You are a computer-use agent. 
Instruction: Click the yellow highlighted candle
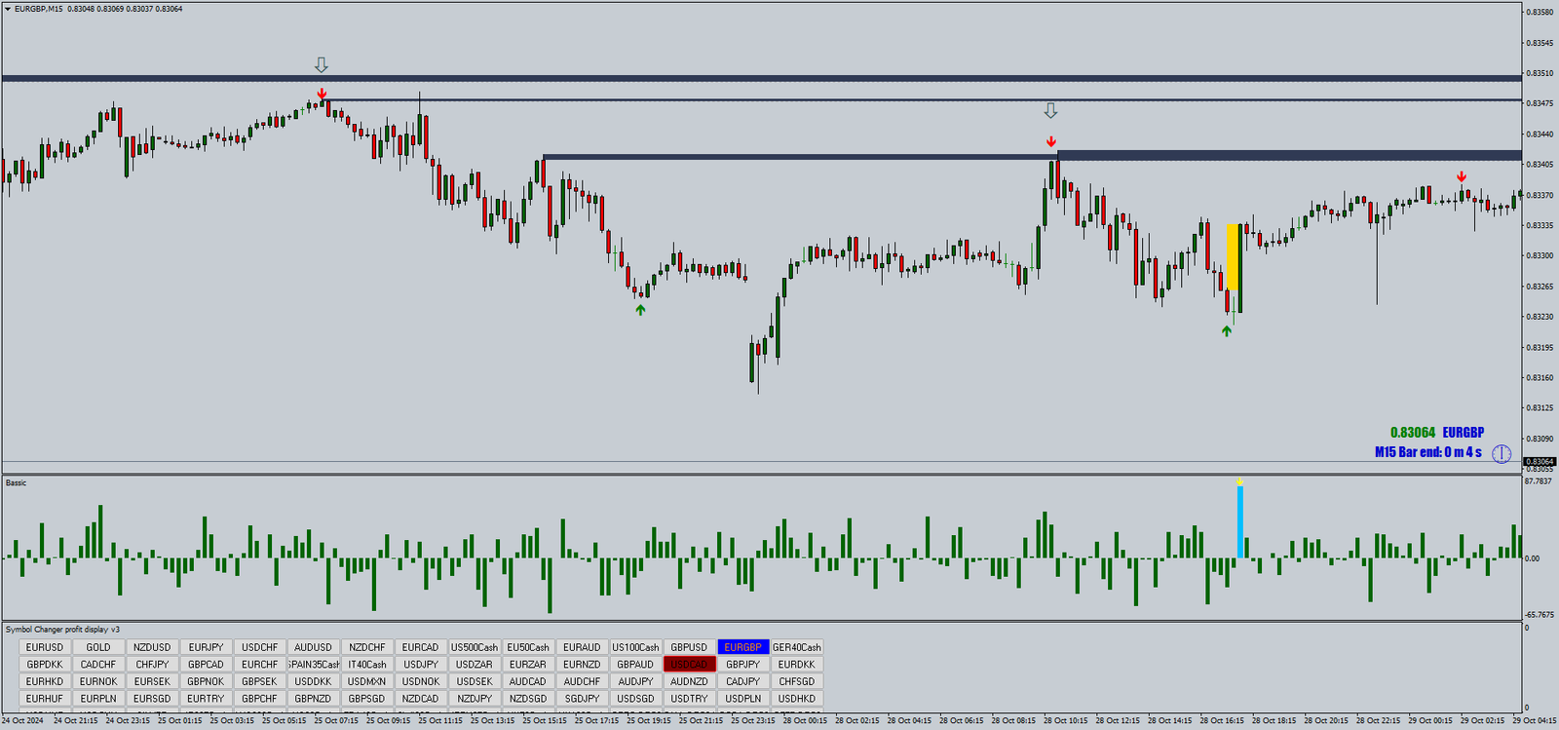1233,257
